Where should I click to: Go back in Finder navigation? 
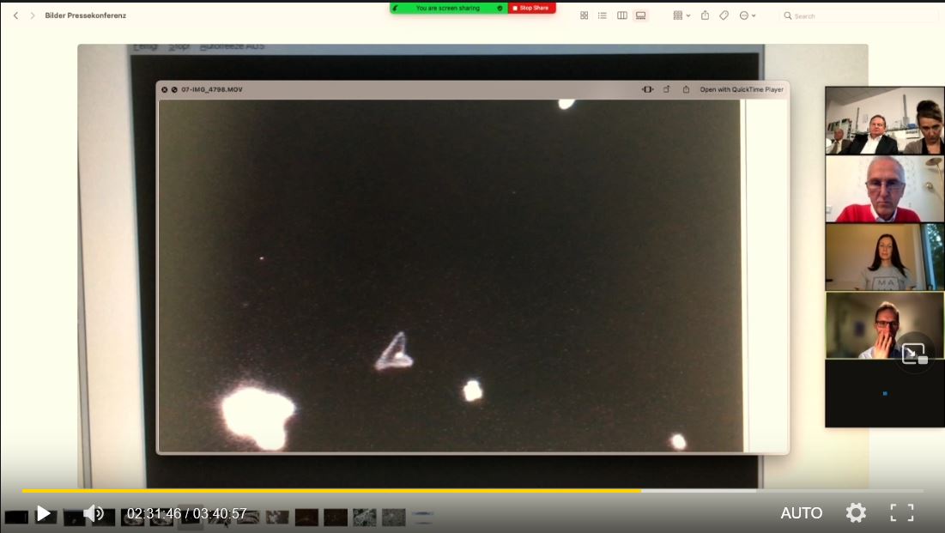[x=15, y=15]
